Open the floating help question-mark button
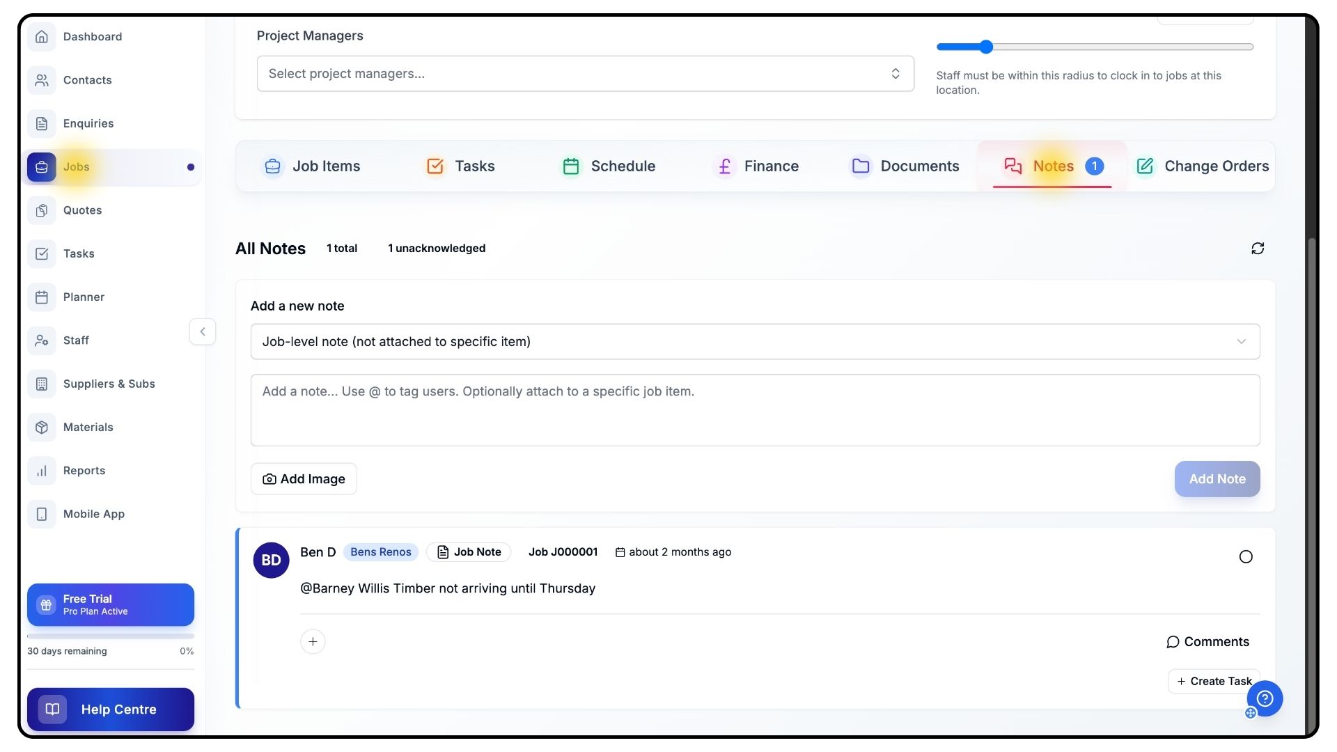1337x752 pixels. click(1265, 698)
